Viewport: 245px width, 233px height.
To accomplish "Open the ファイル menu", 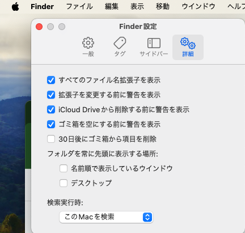I will (79, 7).
